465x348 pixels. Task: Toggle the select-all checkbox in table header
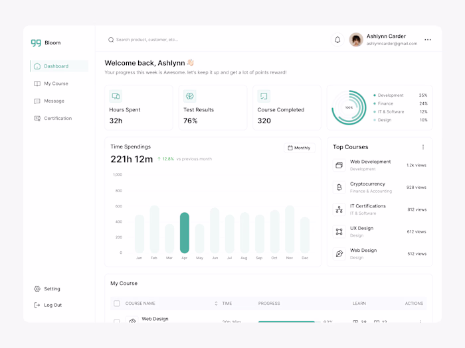117,304
